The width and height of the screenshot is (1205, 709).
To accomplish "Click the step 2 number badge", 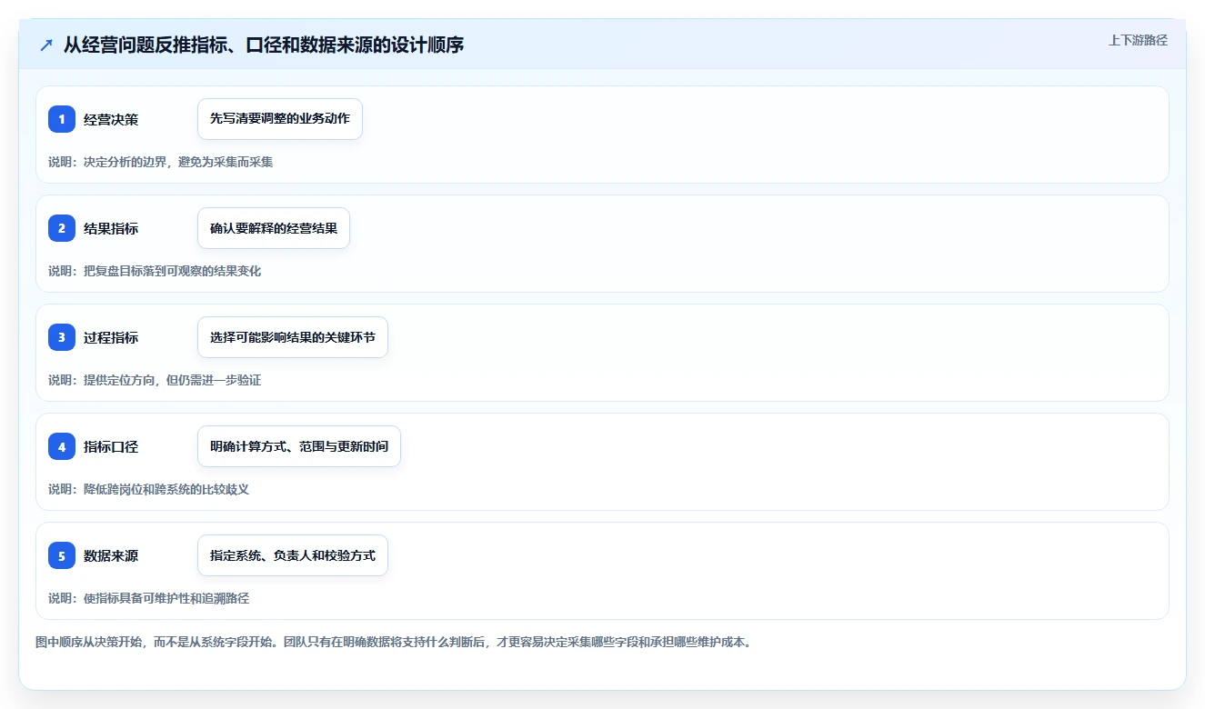I will pyautogui.click(x=62, y=228).
